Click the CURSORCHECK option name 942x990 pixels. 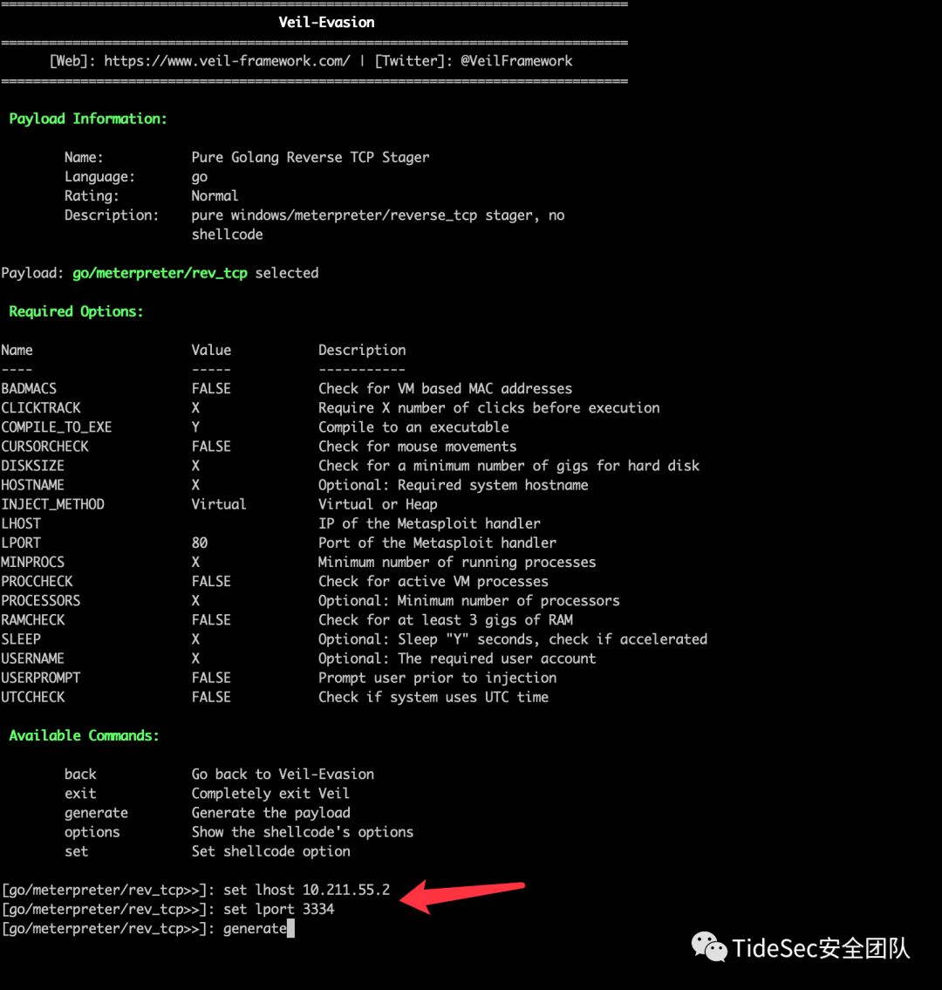coord(44,447)
